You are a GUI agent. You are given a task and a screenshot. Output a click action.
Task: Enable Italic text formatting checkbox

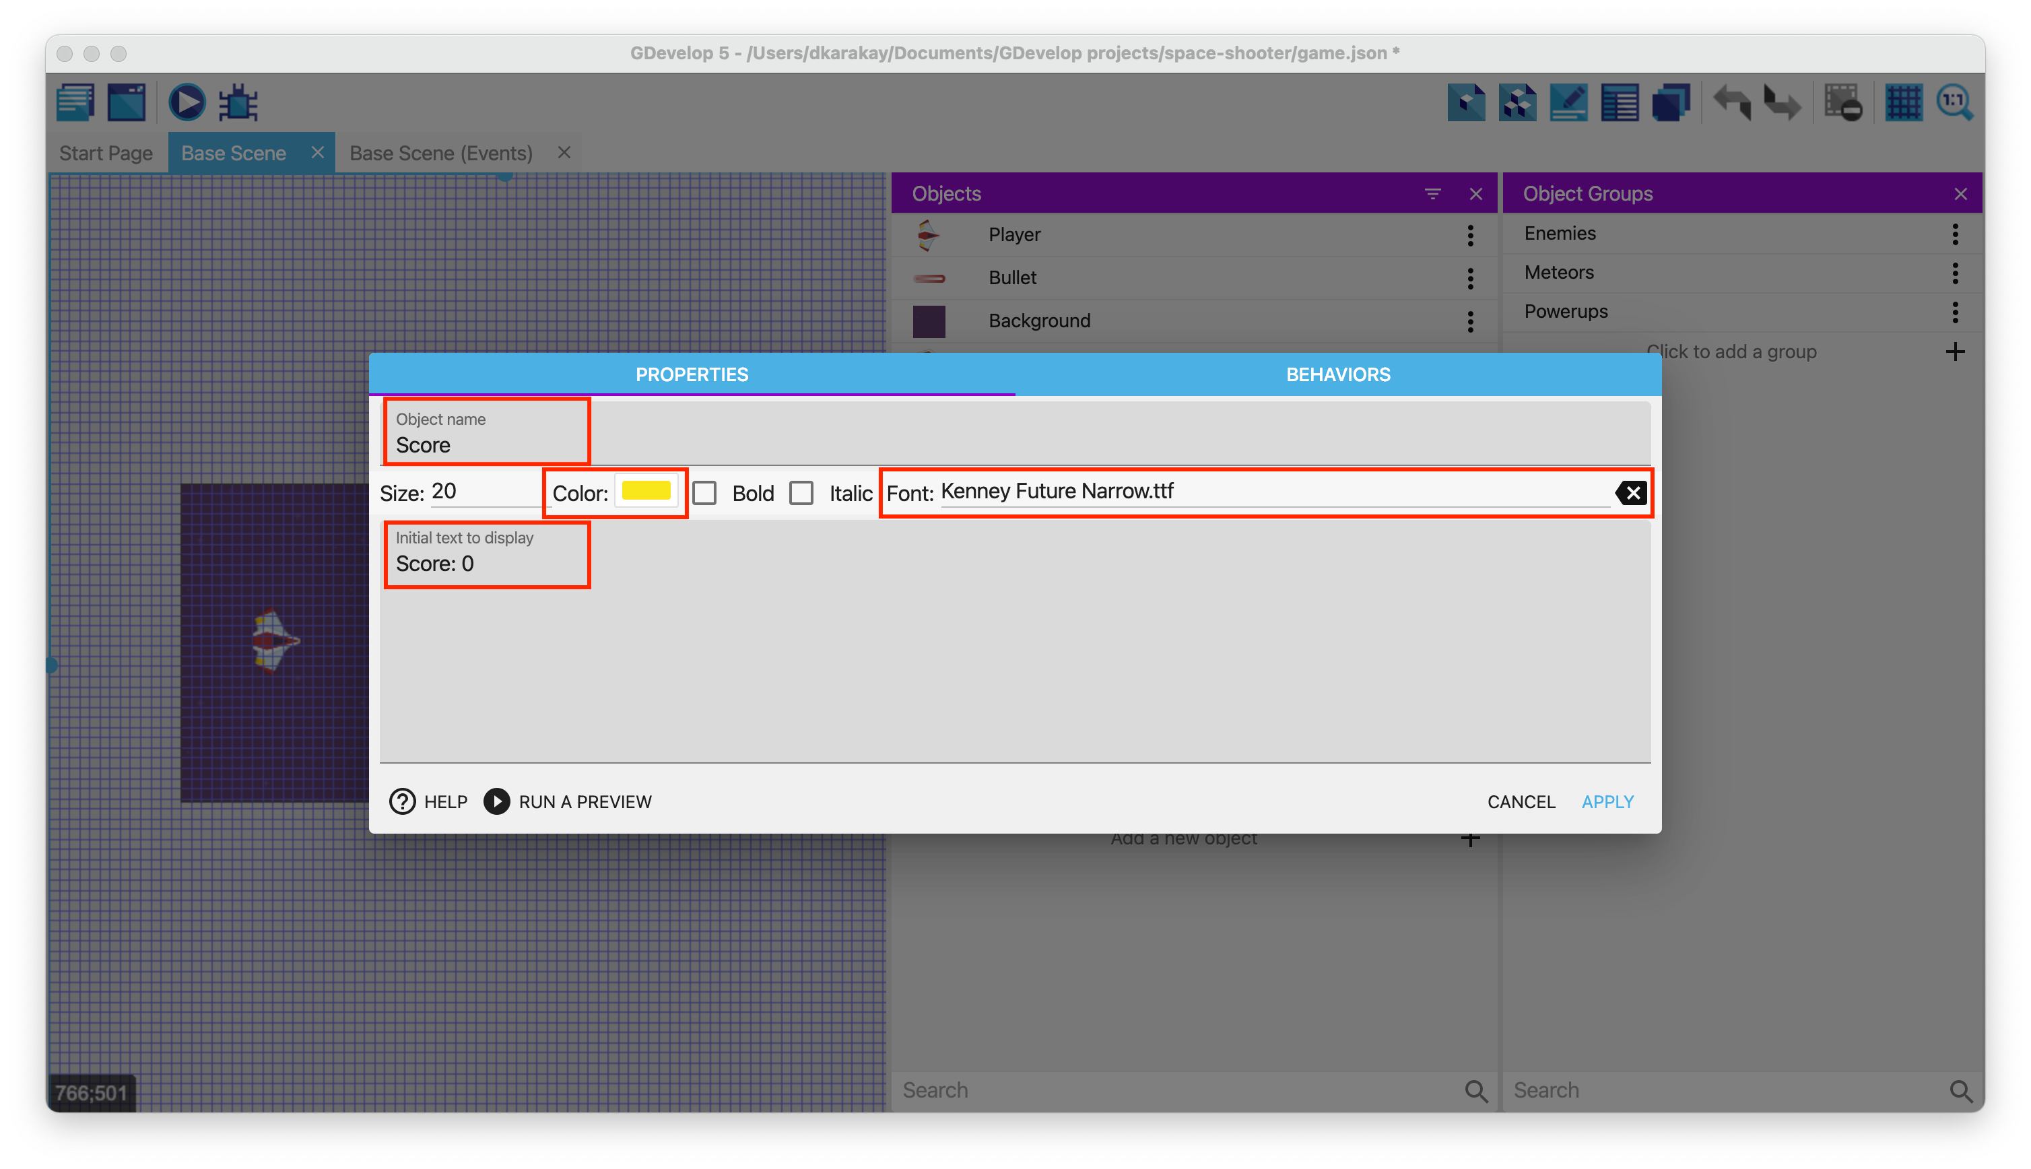click(x=805, y=491)
